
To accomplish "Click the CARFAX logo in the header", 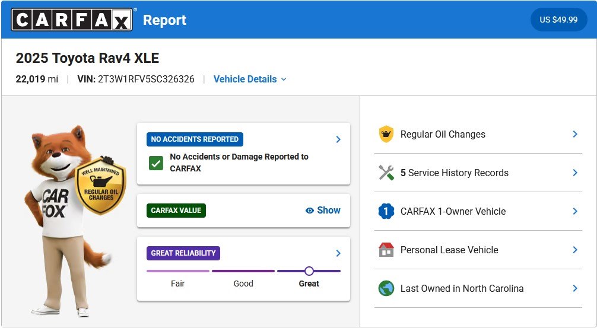I will [x=72, y=20].
